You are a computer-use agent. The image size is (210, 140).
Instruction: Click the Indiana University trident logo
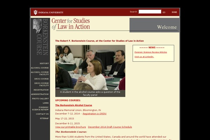tap(35, 12)
